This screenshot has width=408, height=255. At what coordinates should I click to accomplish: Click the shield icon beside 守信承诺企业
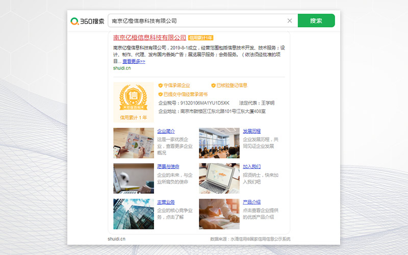160,85
